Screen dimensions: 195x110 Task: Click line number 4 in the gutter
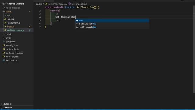point(40,17)
